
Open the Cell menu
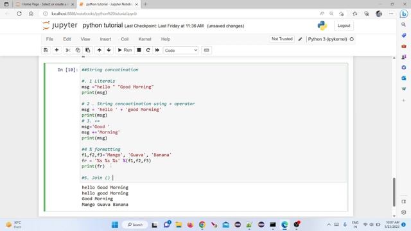(x=125, y=39)
